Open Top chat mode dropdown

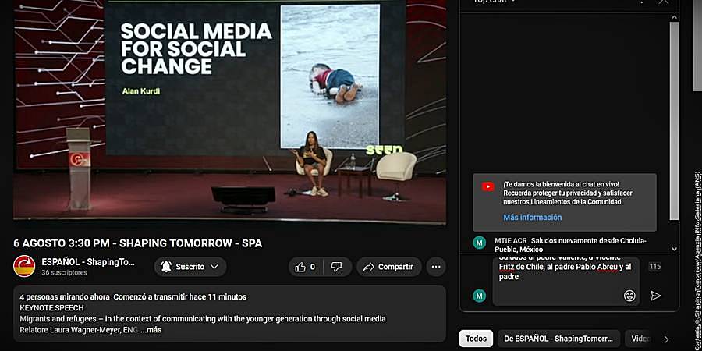pyautogui.click(x=495, y=2)
